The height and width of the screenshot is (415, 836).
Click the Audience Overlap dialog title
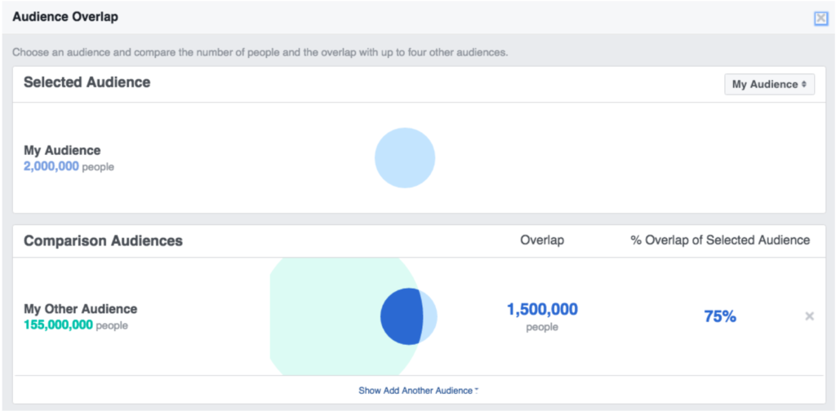pos(65,17)
